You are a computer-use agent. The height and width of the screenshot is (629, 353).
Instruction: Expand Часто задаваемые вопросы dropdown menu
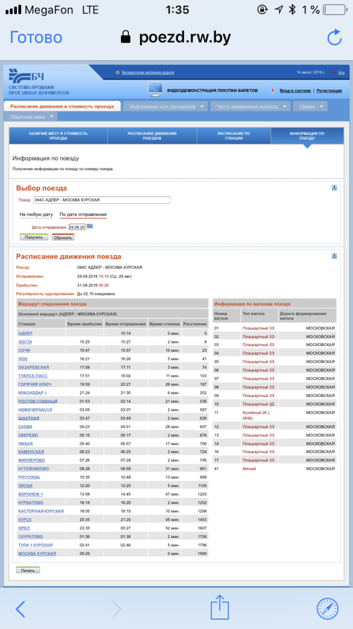point(252,107)
